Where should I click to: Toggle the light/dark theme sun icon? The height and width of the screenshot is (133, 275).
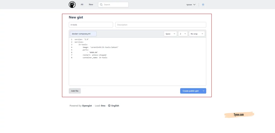pyautogui.click(x=203, y=5)
